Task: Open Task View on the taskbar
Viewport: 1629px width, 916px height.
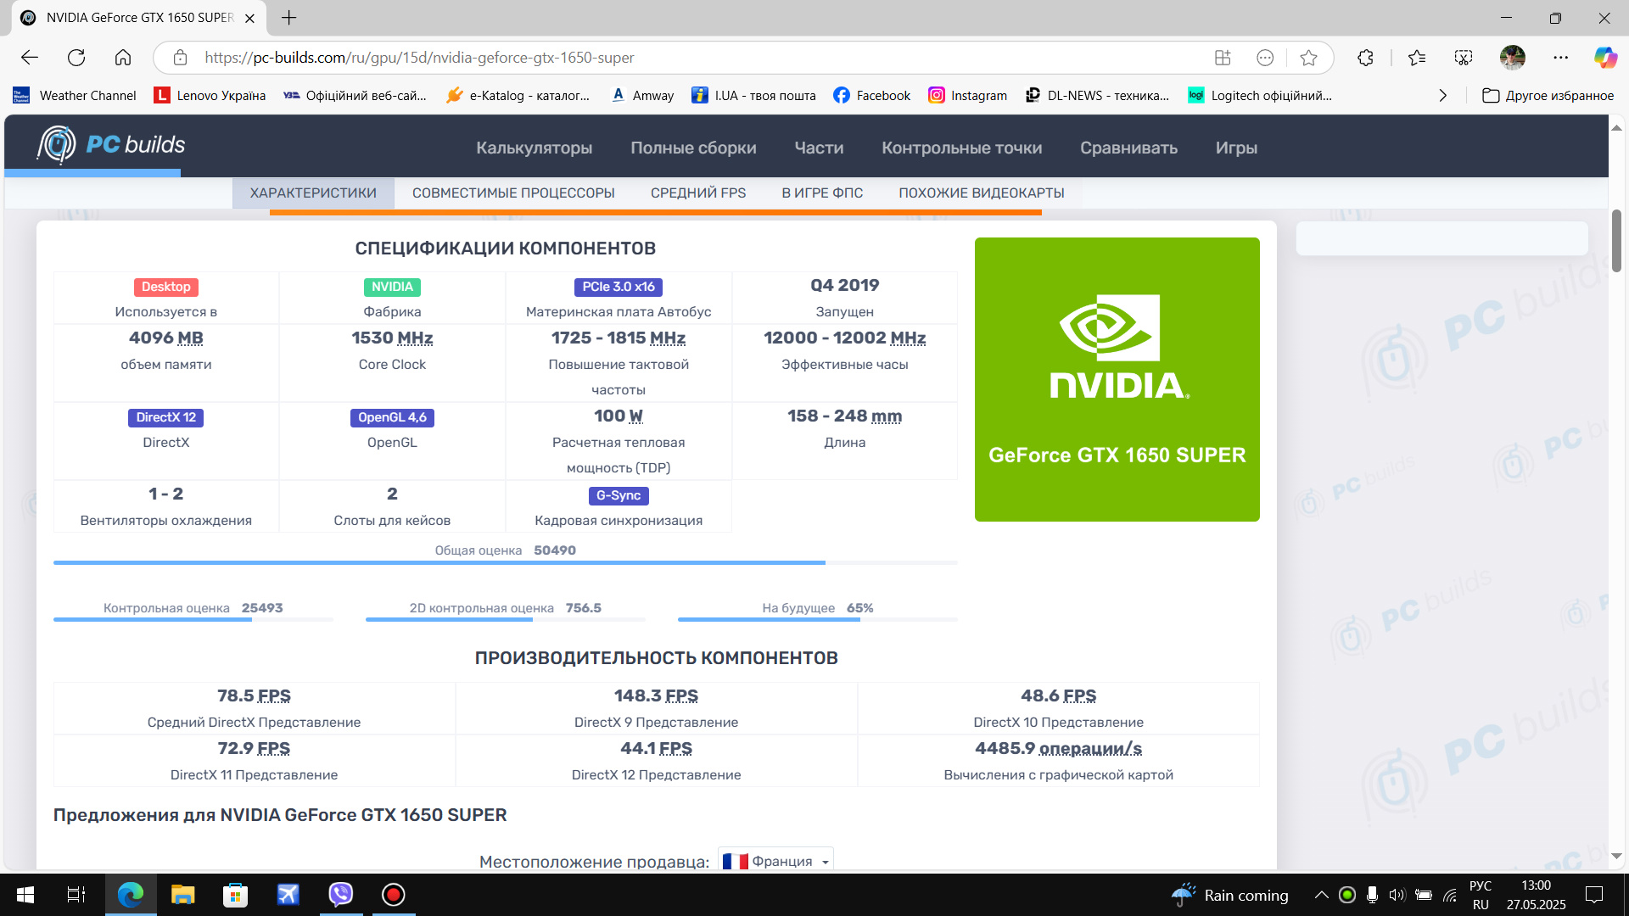Action: pos(76,895)
